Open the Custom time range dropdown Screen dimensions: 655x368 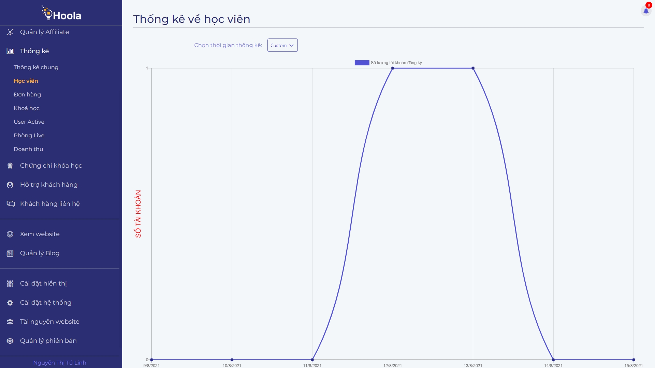[282, 45]
